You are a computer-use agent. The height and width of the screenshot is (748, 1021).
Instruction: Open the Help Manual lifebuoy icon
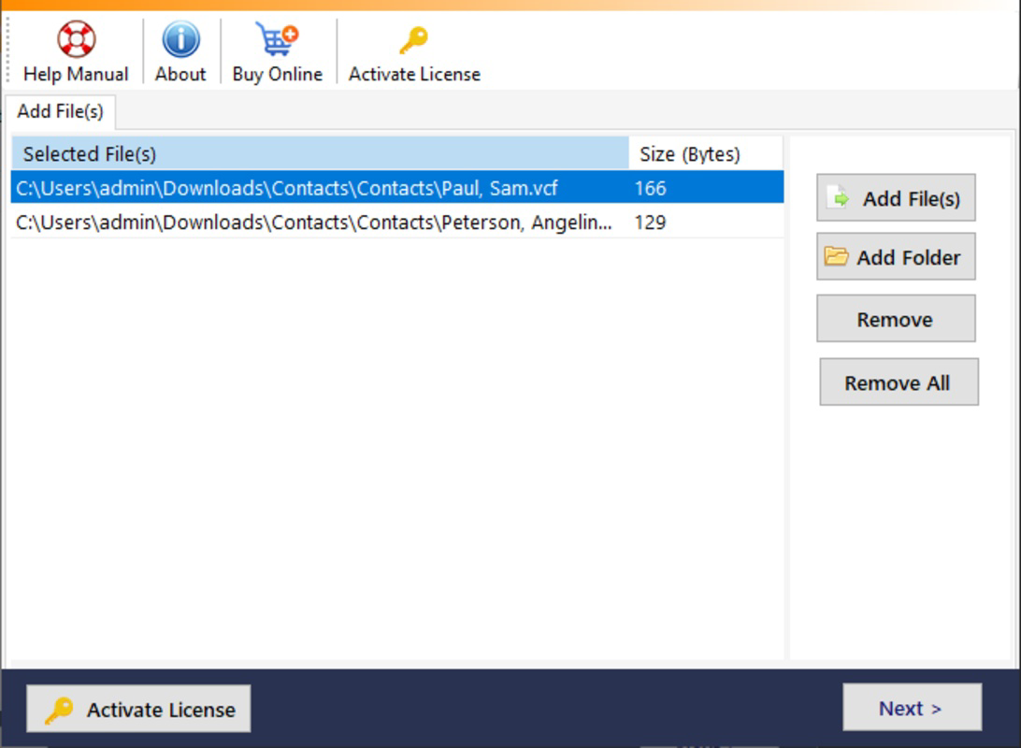76,39
